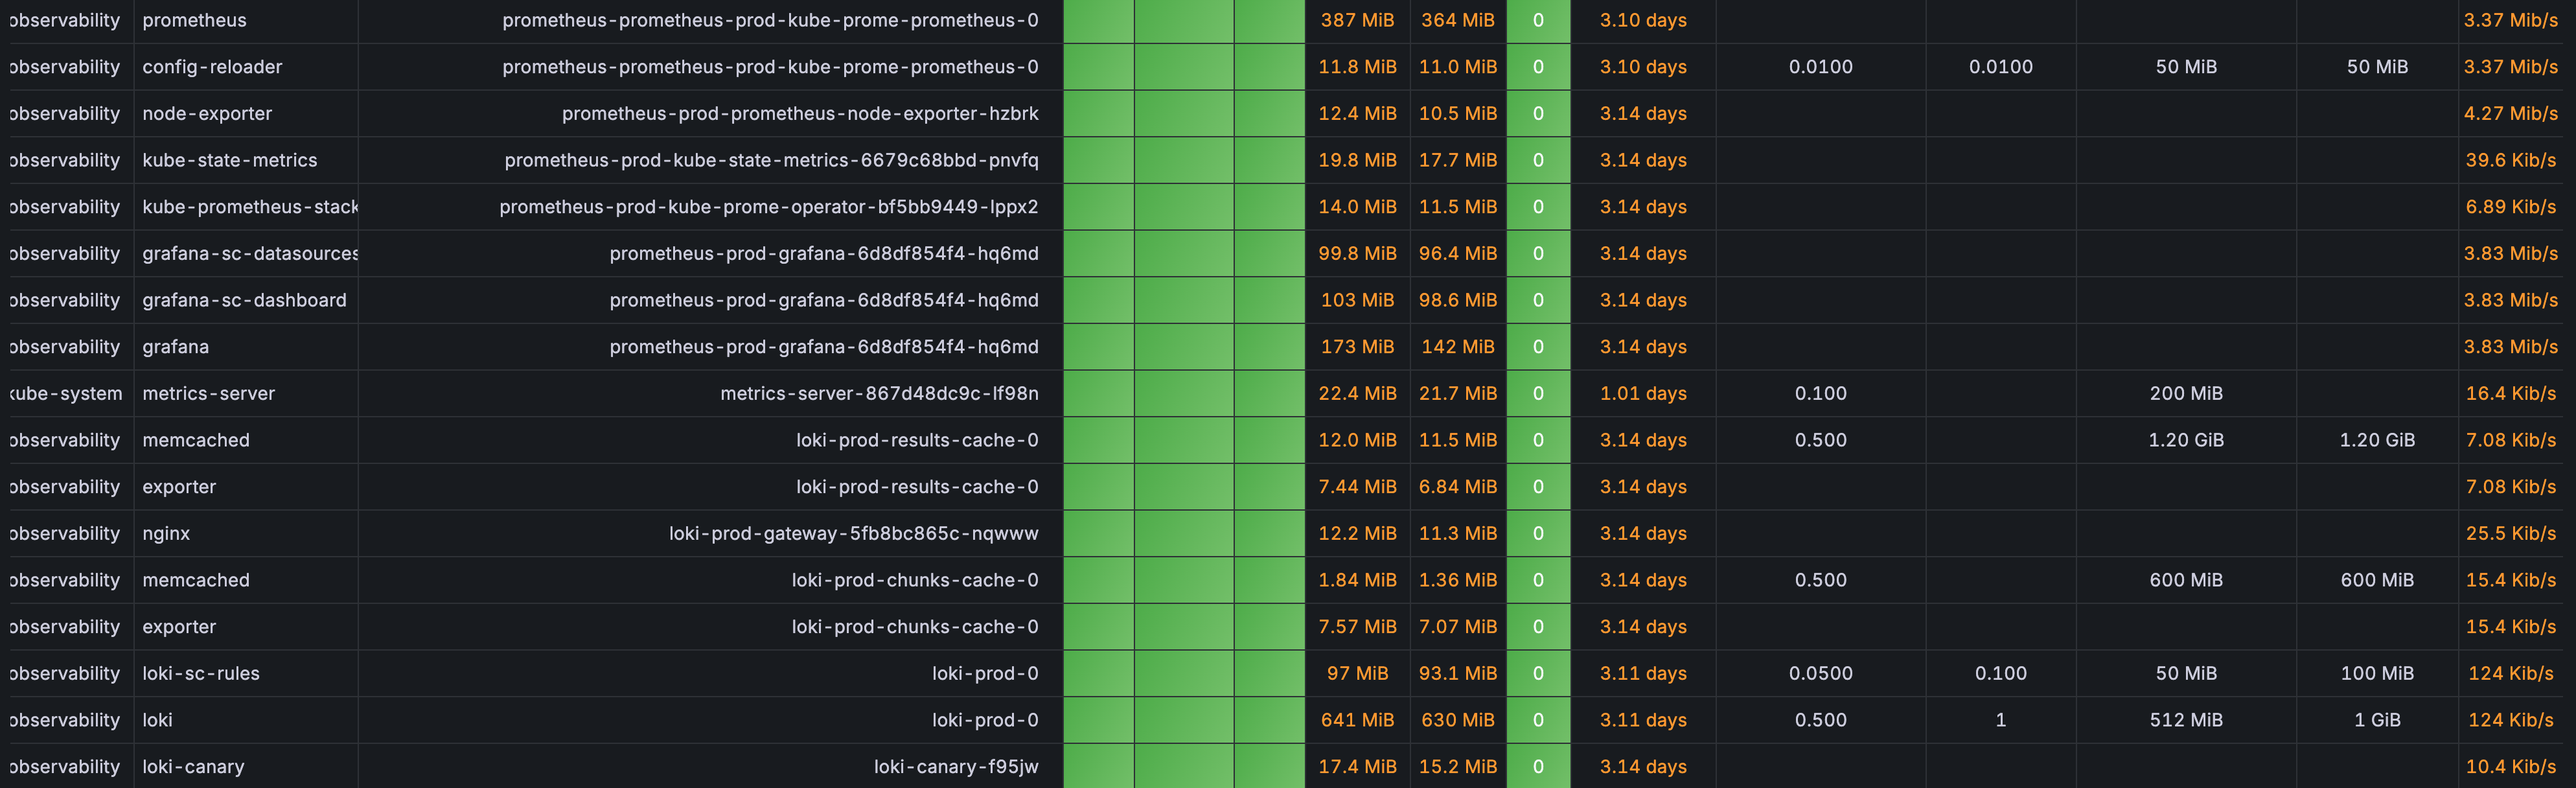Select the 512 MiB memory request cell
The width and height of the screenshot is (2576, 788).
(2185, 720)
